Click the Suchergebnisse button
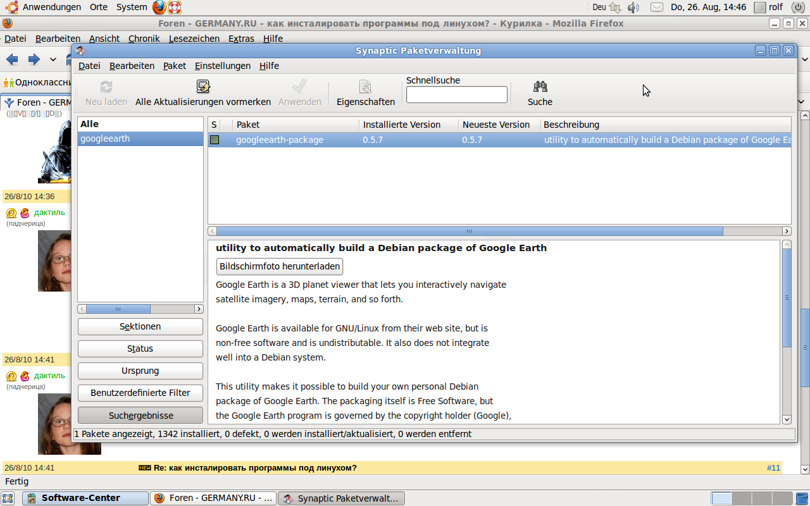This screenshot has width=810, height=506. click(140, 416)
